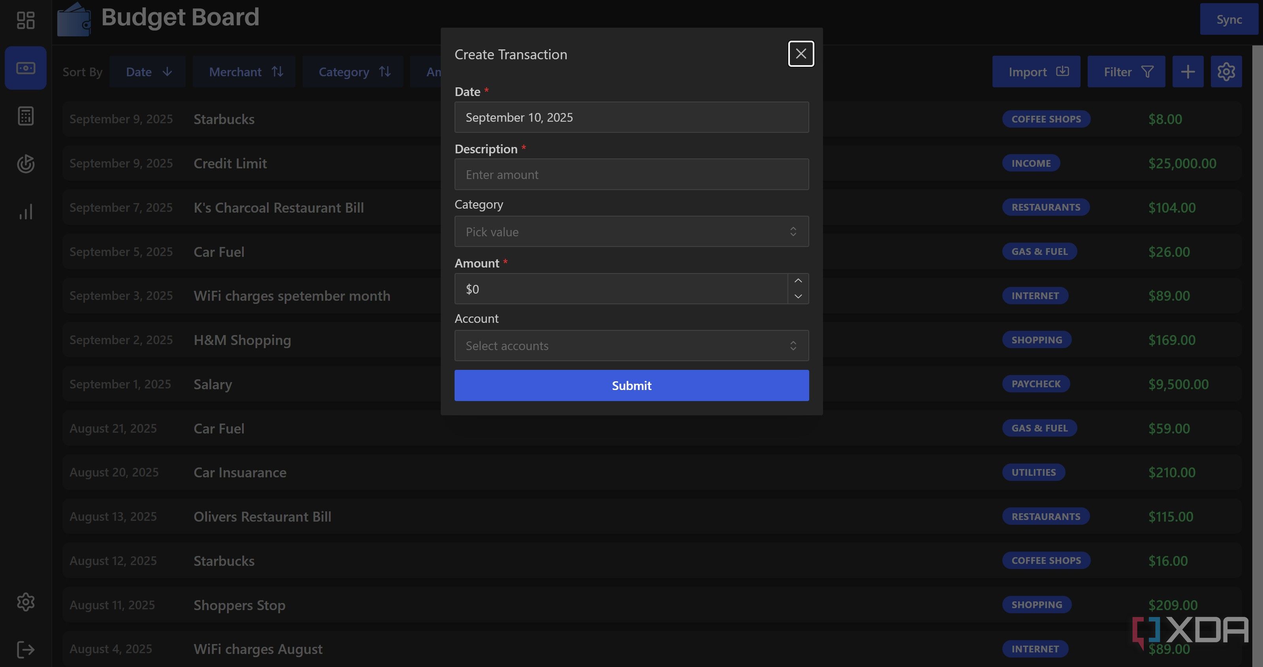Open the Category Pick value dropdown
Screen dimensions: 1263x667
click(x=631, y=232)
